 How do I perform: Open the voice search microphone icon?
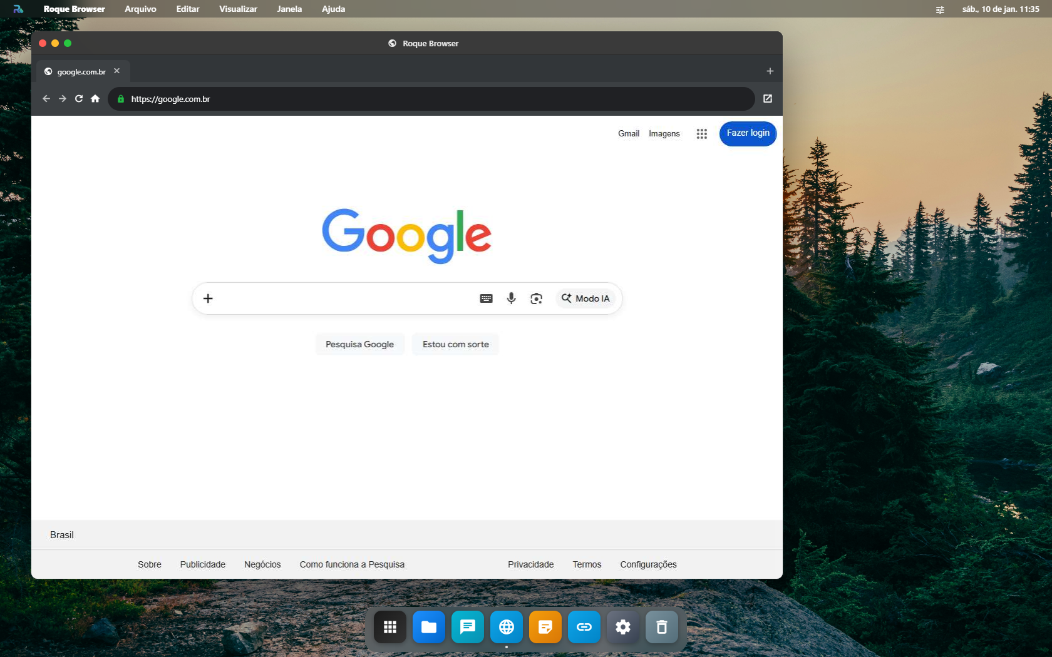[511, 298]
